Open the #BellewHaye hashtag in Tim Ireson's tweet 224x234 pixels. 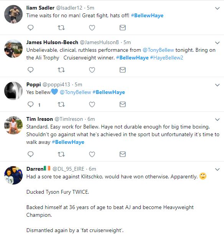pos(68,142)
